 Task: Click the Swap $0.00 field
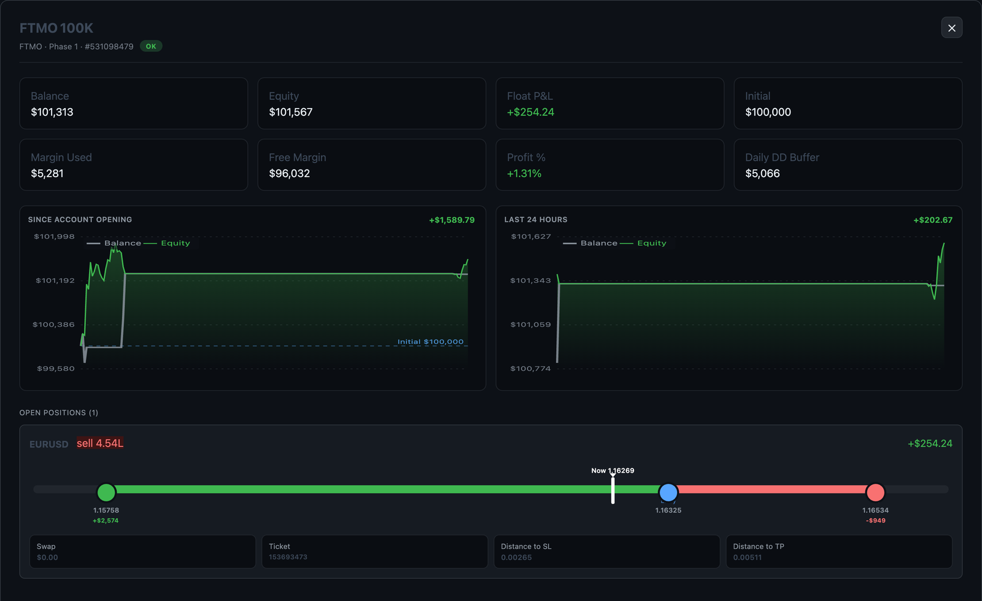142,551
